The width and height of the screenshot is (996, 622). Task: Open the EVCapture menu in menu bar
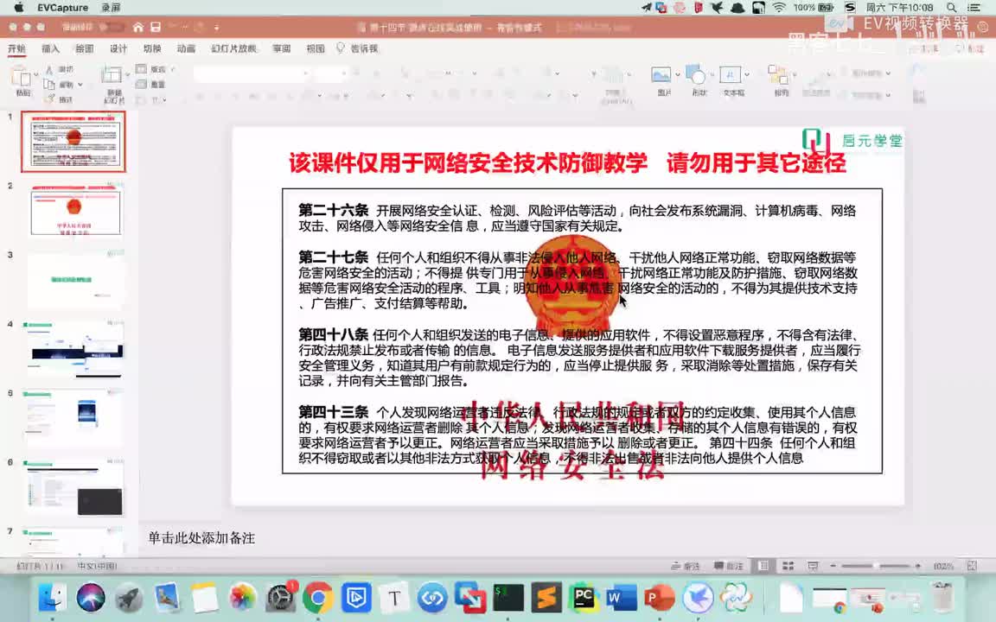(x=62, y=8)
